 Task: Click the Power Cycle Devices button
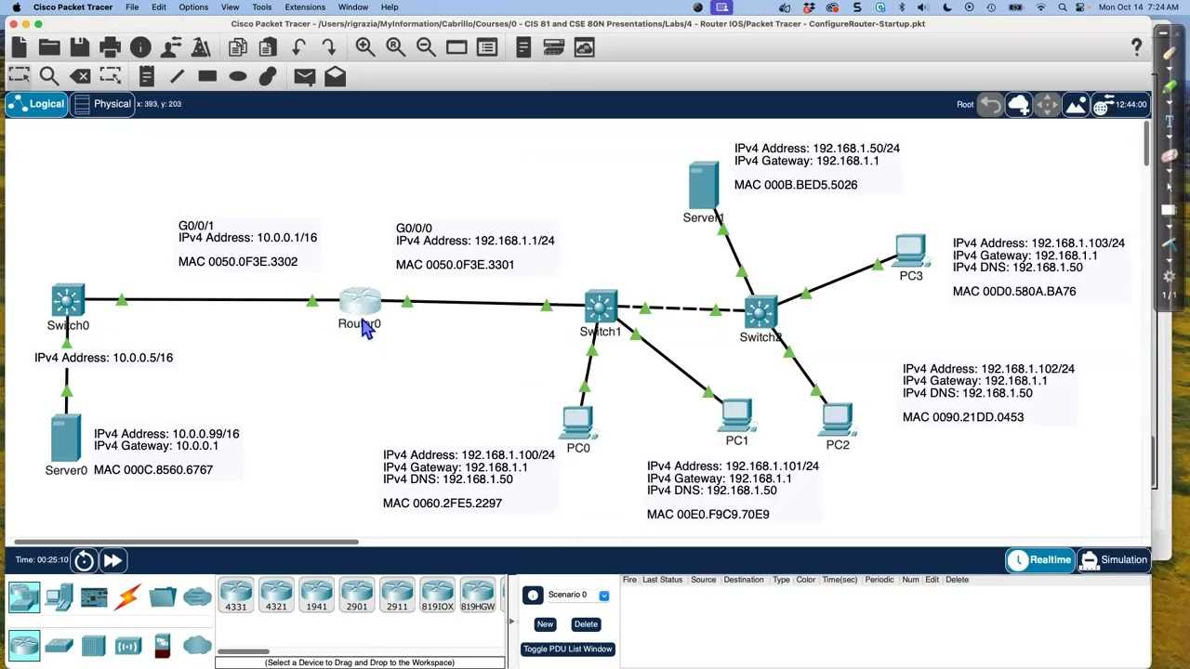(x=84, y=560)
